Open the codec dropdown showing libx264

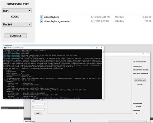(x=17, y=24)
